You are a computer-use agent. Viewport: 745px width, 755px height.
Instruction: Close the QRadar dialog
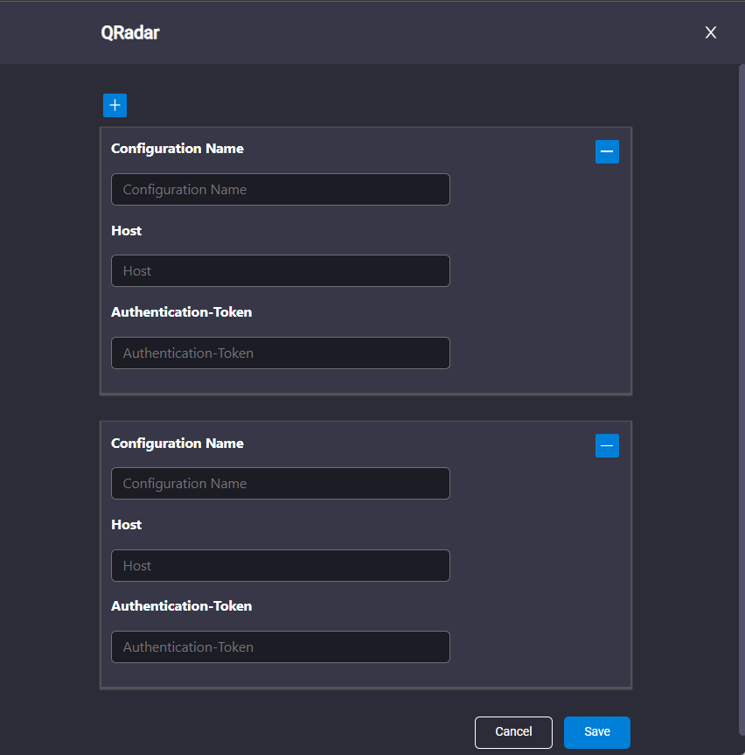click(x=710, y=32)
